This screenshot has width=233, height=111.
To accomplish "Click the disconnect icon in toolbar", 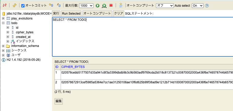I will coord(5,5).
